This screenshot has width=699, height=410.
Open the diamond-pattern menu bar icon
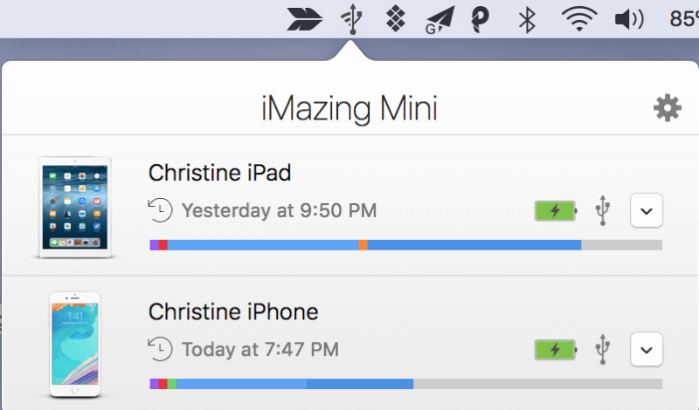pos(396,19)
